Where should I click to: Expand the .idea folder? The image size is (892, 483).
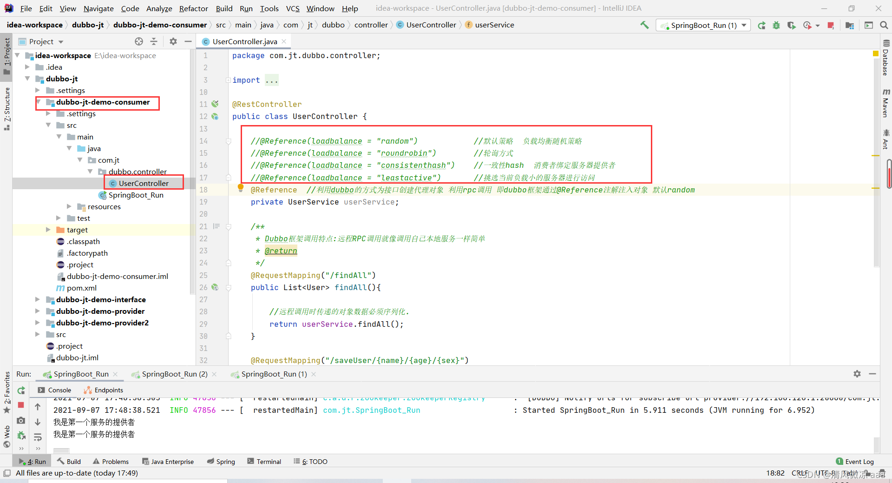[27, 67]
